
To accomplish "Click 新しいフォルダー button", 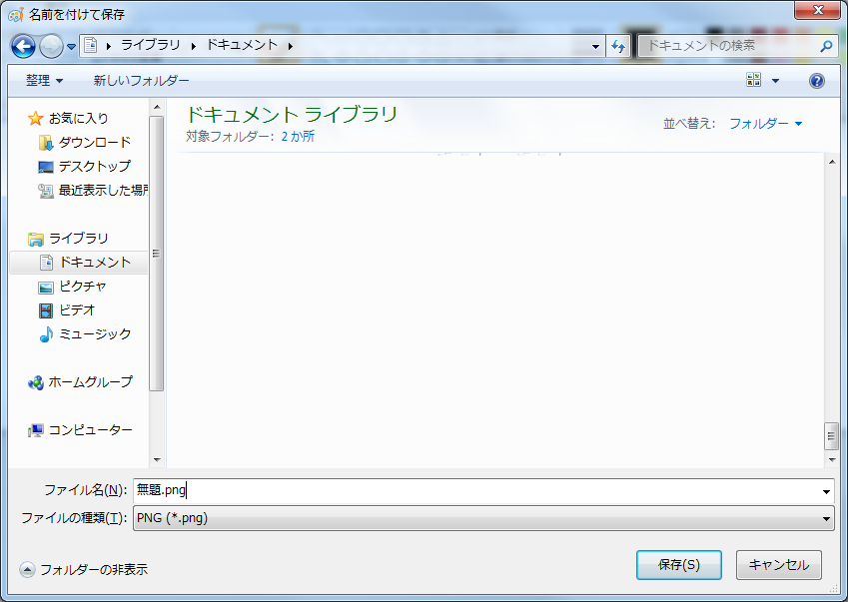I will point(141,81).
